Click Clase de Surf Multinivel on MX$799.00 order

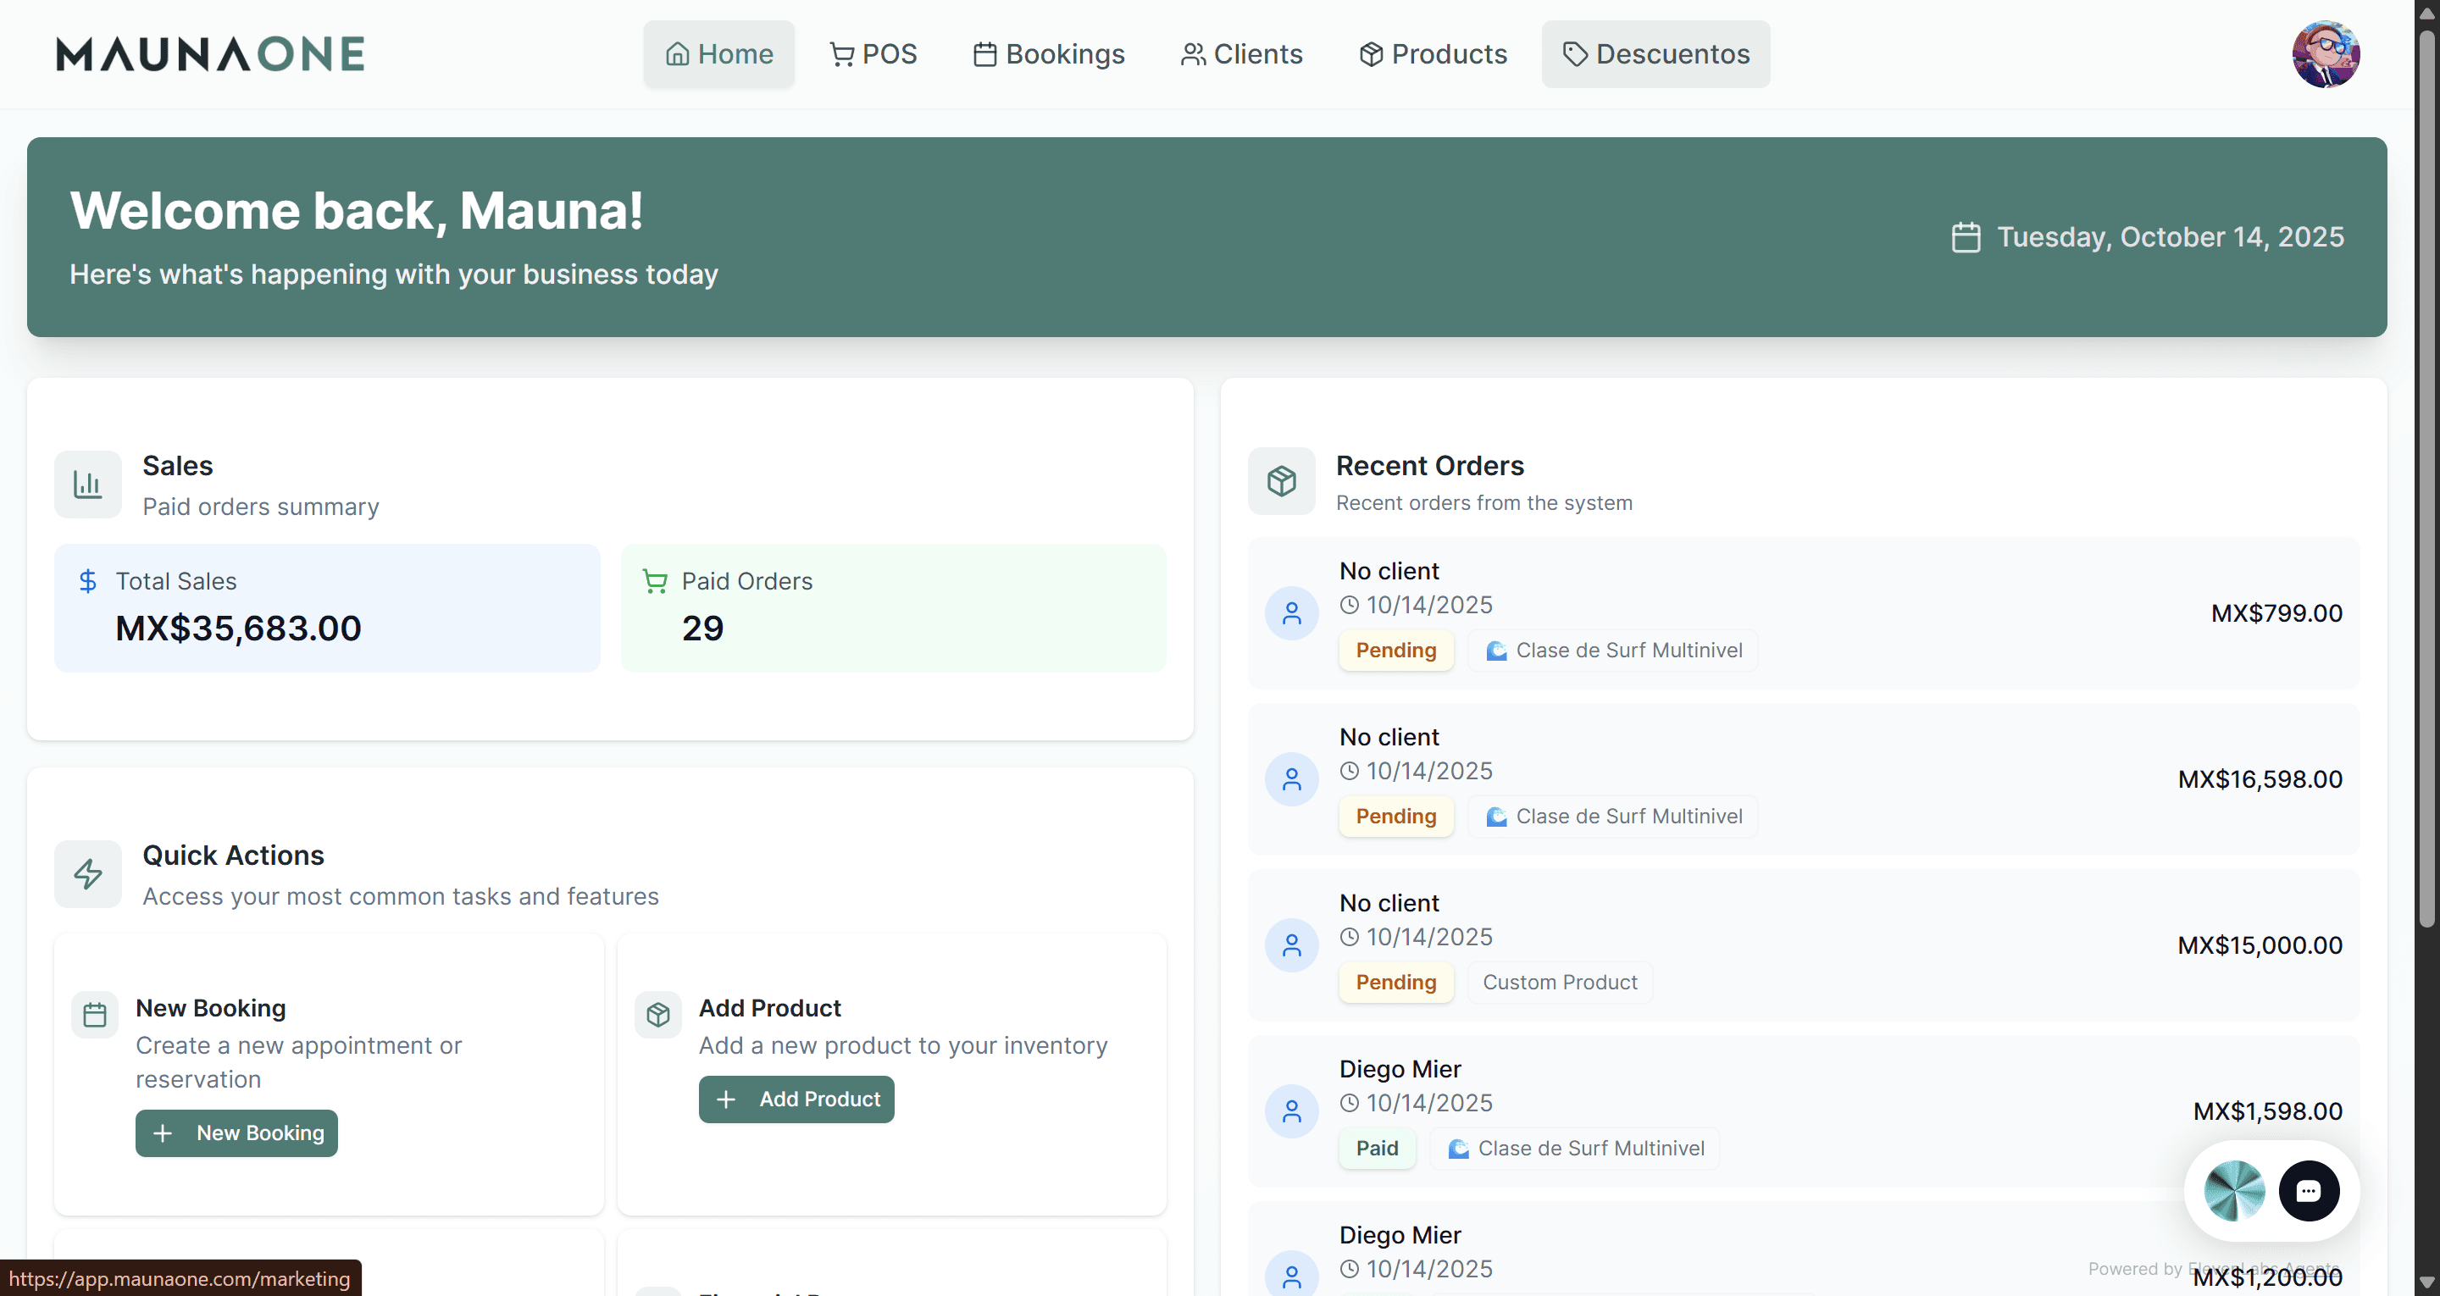click(x=1613, y=650)
